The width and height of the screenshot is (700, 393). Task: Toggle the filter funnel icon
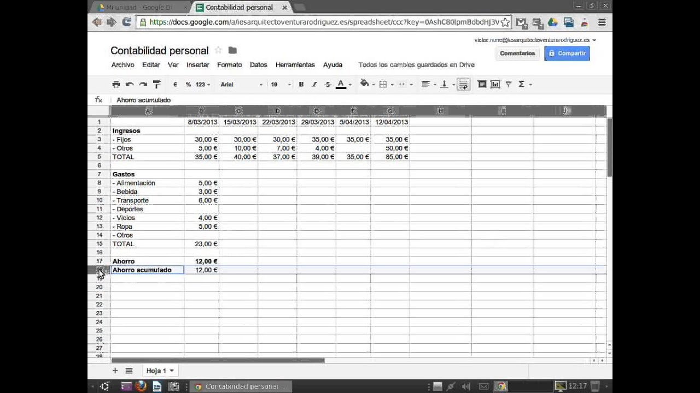point(509,84)
